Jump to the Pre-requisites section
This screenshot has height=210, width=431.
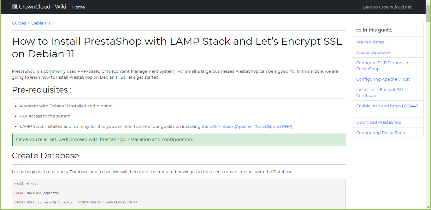[x=371, y=42]
